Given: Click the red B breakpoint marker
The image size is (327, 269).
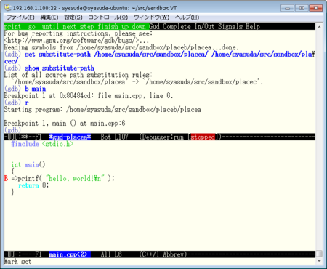Looking at the screenshot, I should [x=6, y=179].
